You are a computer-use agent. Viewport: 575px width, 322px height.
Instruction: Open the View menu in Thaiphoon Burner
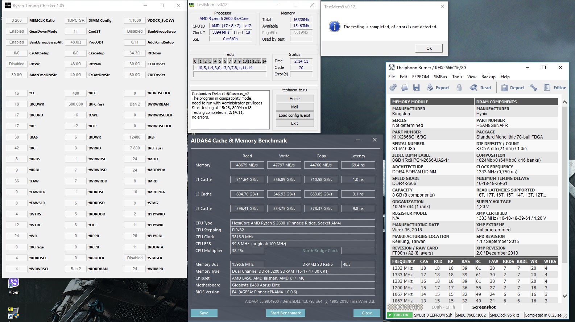(x=472, y=77)
